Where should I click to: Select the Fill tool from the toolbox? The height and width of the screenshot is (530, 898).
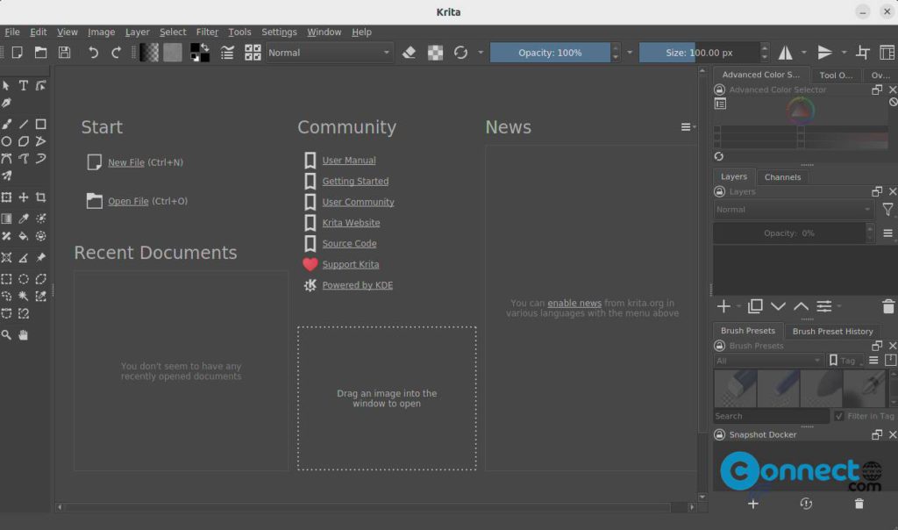tap(24, 237)
